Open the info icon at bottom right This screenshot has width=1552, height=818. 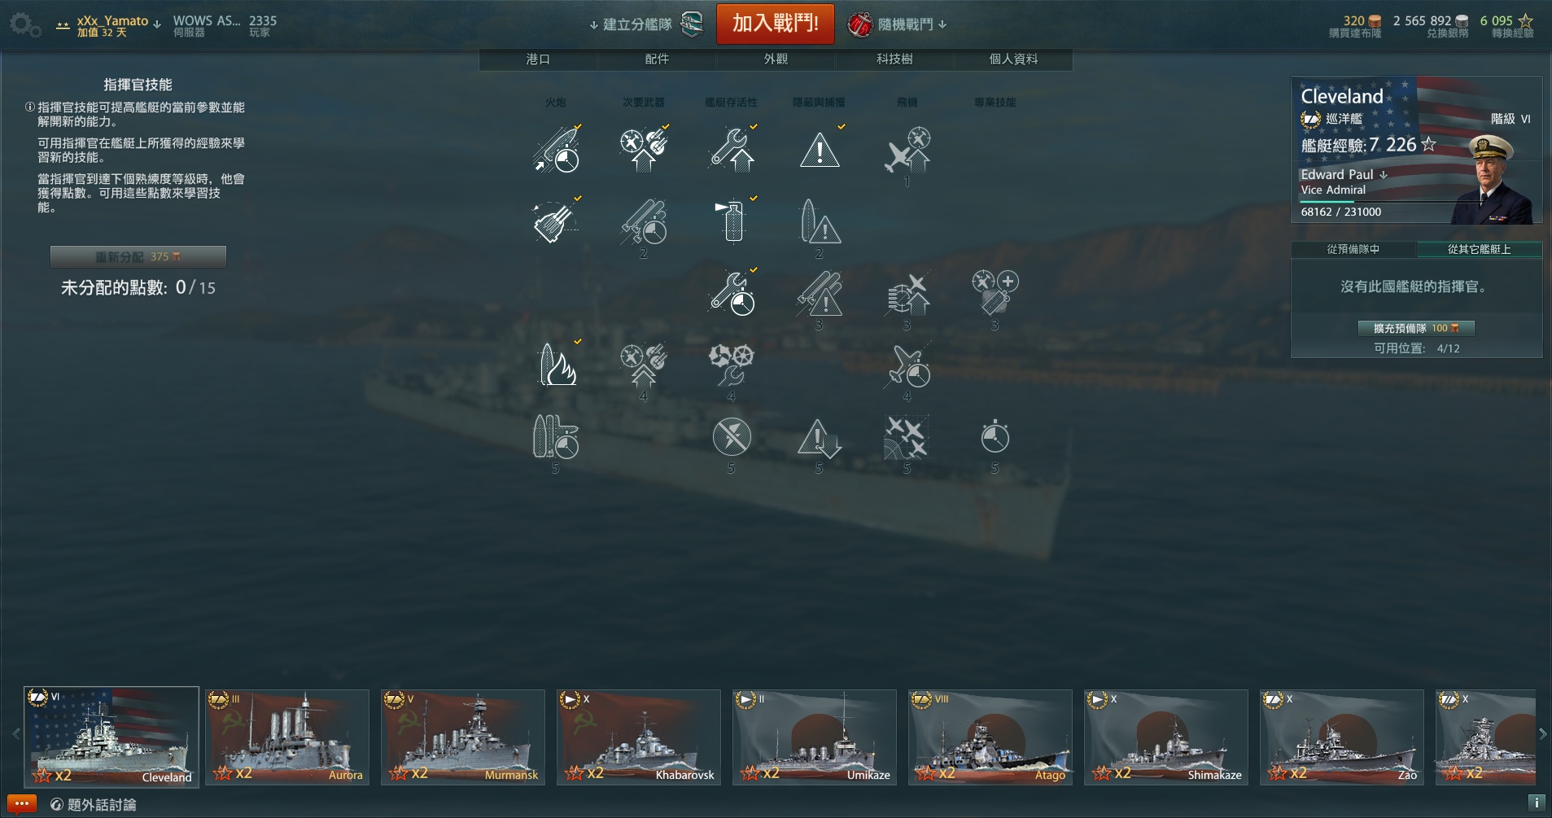(x=1536, y=803)
